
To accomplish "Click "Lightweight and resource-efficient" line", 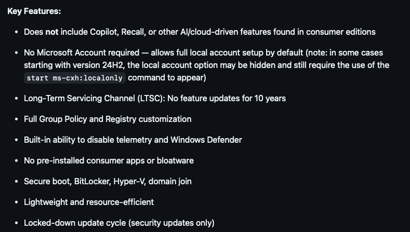I will 89,202.
